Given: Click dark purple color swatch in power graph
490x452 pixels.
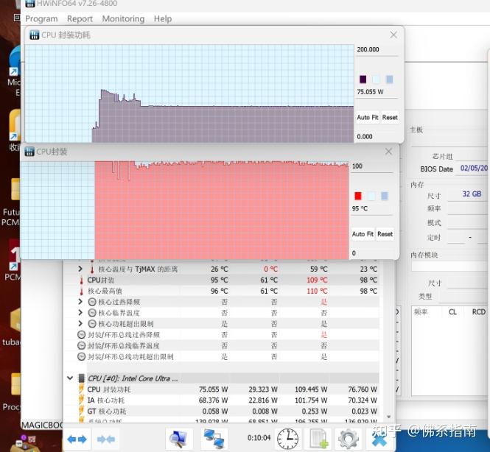Looking at the screenshot, I should pyautogui.click(x=363, y=80).
